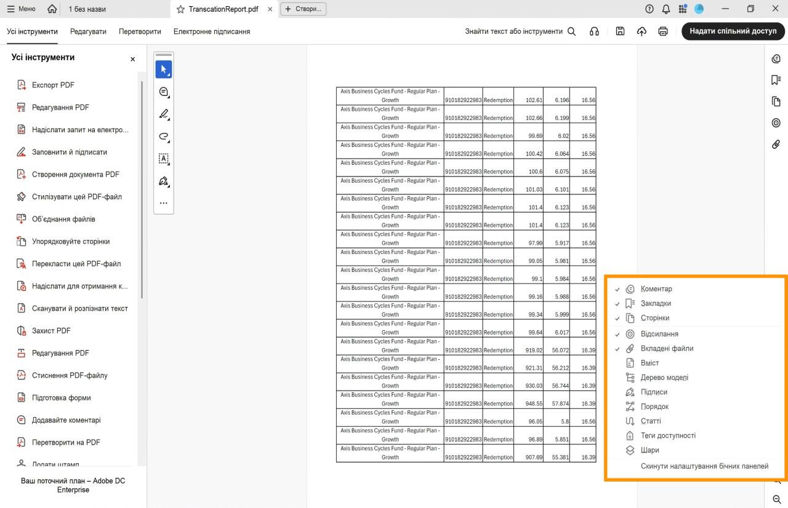Image resolution: width=788 pixels, height=508 pixels.
Task: Pick the add comment tool in quick toolbar
Action: 164,92
